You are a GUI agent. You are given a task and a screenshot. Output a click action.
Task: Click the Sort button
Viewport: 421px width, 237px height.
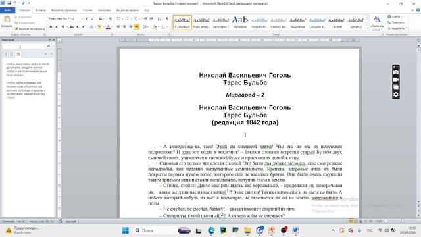coord(159,19)
